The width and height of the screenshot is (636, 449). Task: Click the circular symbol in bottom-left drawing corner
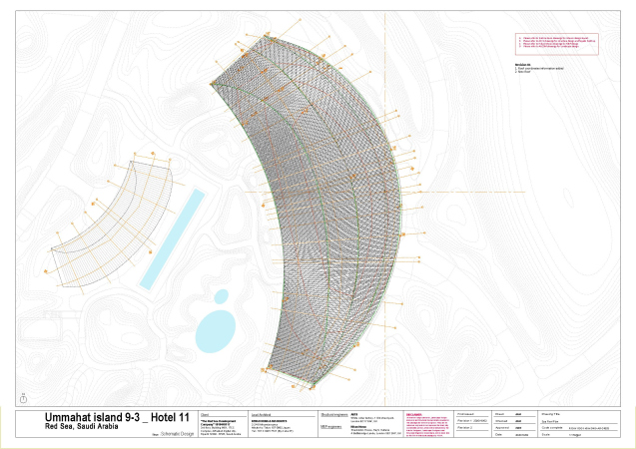[x=22, y=397]
